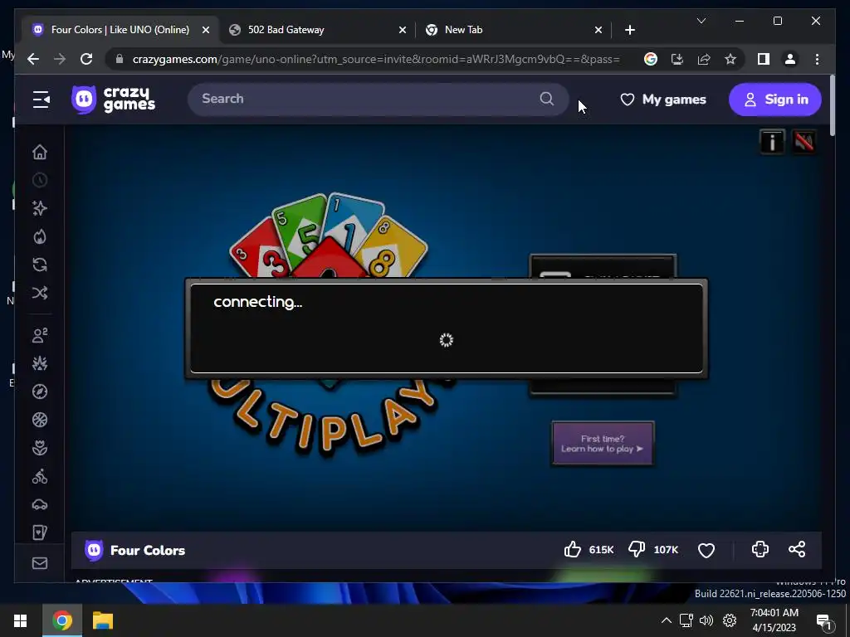The image size is (850, 637).
Task: Click the search magnifier icon
Action: coord(547,99)
